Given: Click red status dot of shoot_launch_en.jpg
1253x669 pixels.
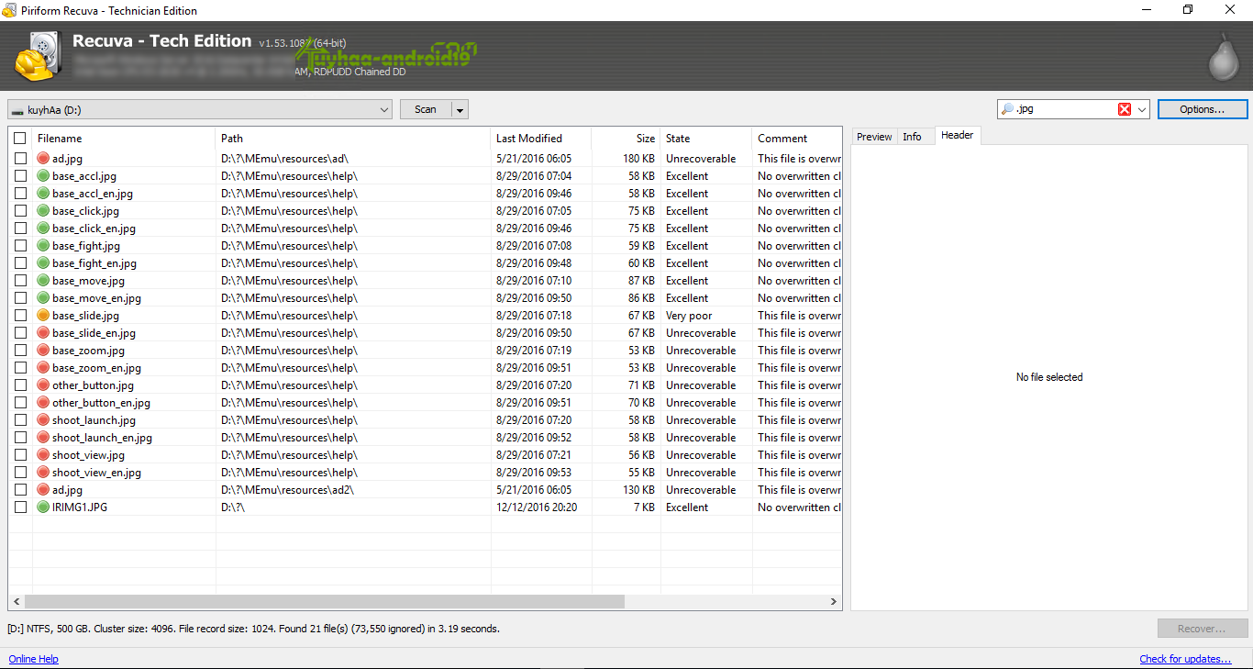Looking at the screenshot, I should (x=43, y=438).
